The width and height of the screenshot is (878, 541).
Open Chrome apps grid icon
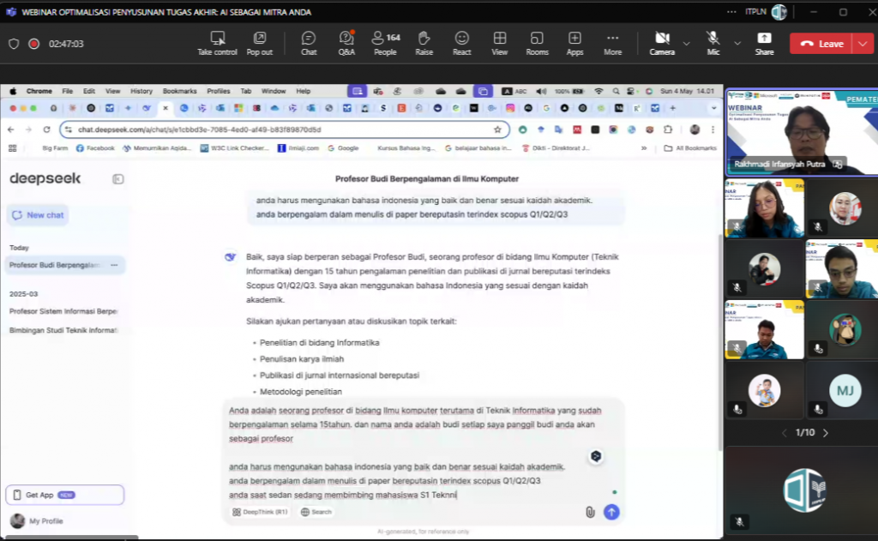(x=12, y=147)
